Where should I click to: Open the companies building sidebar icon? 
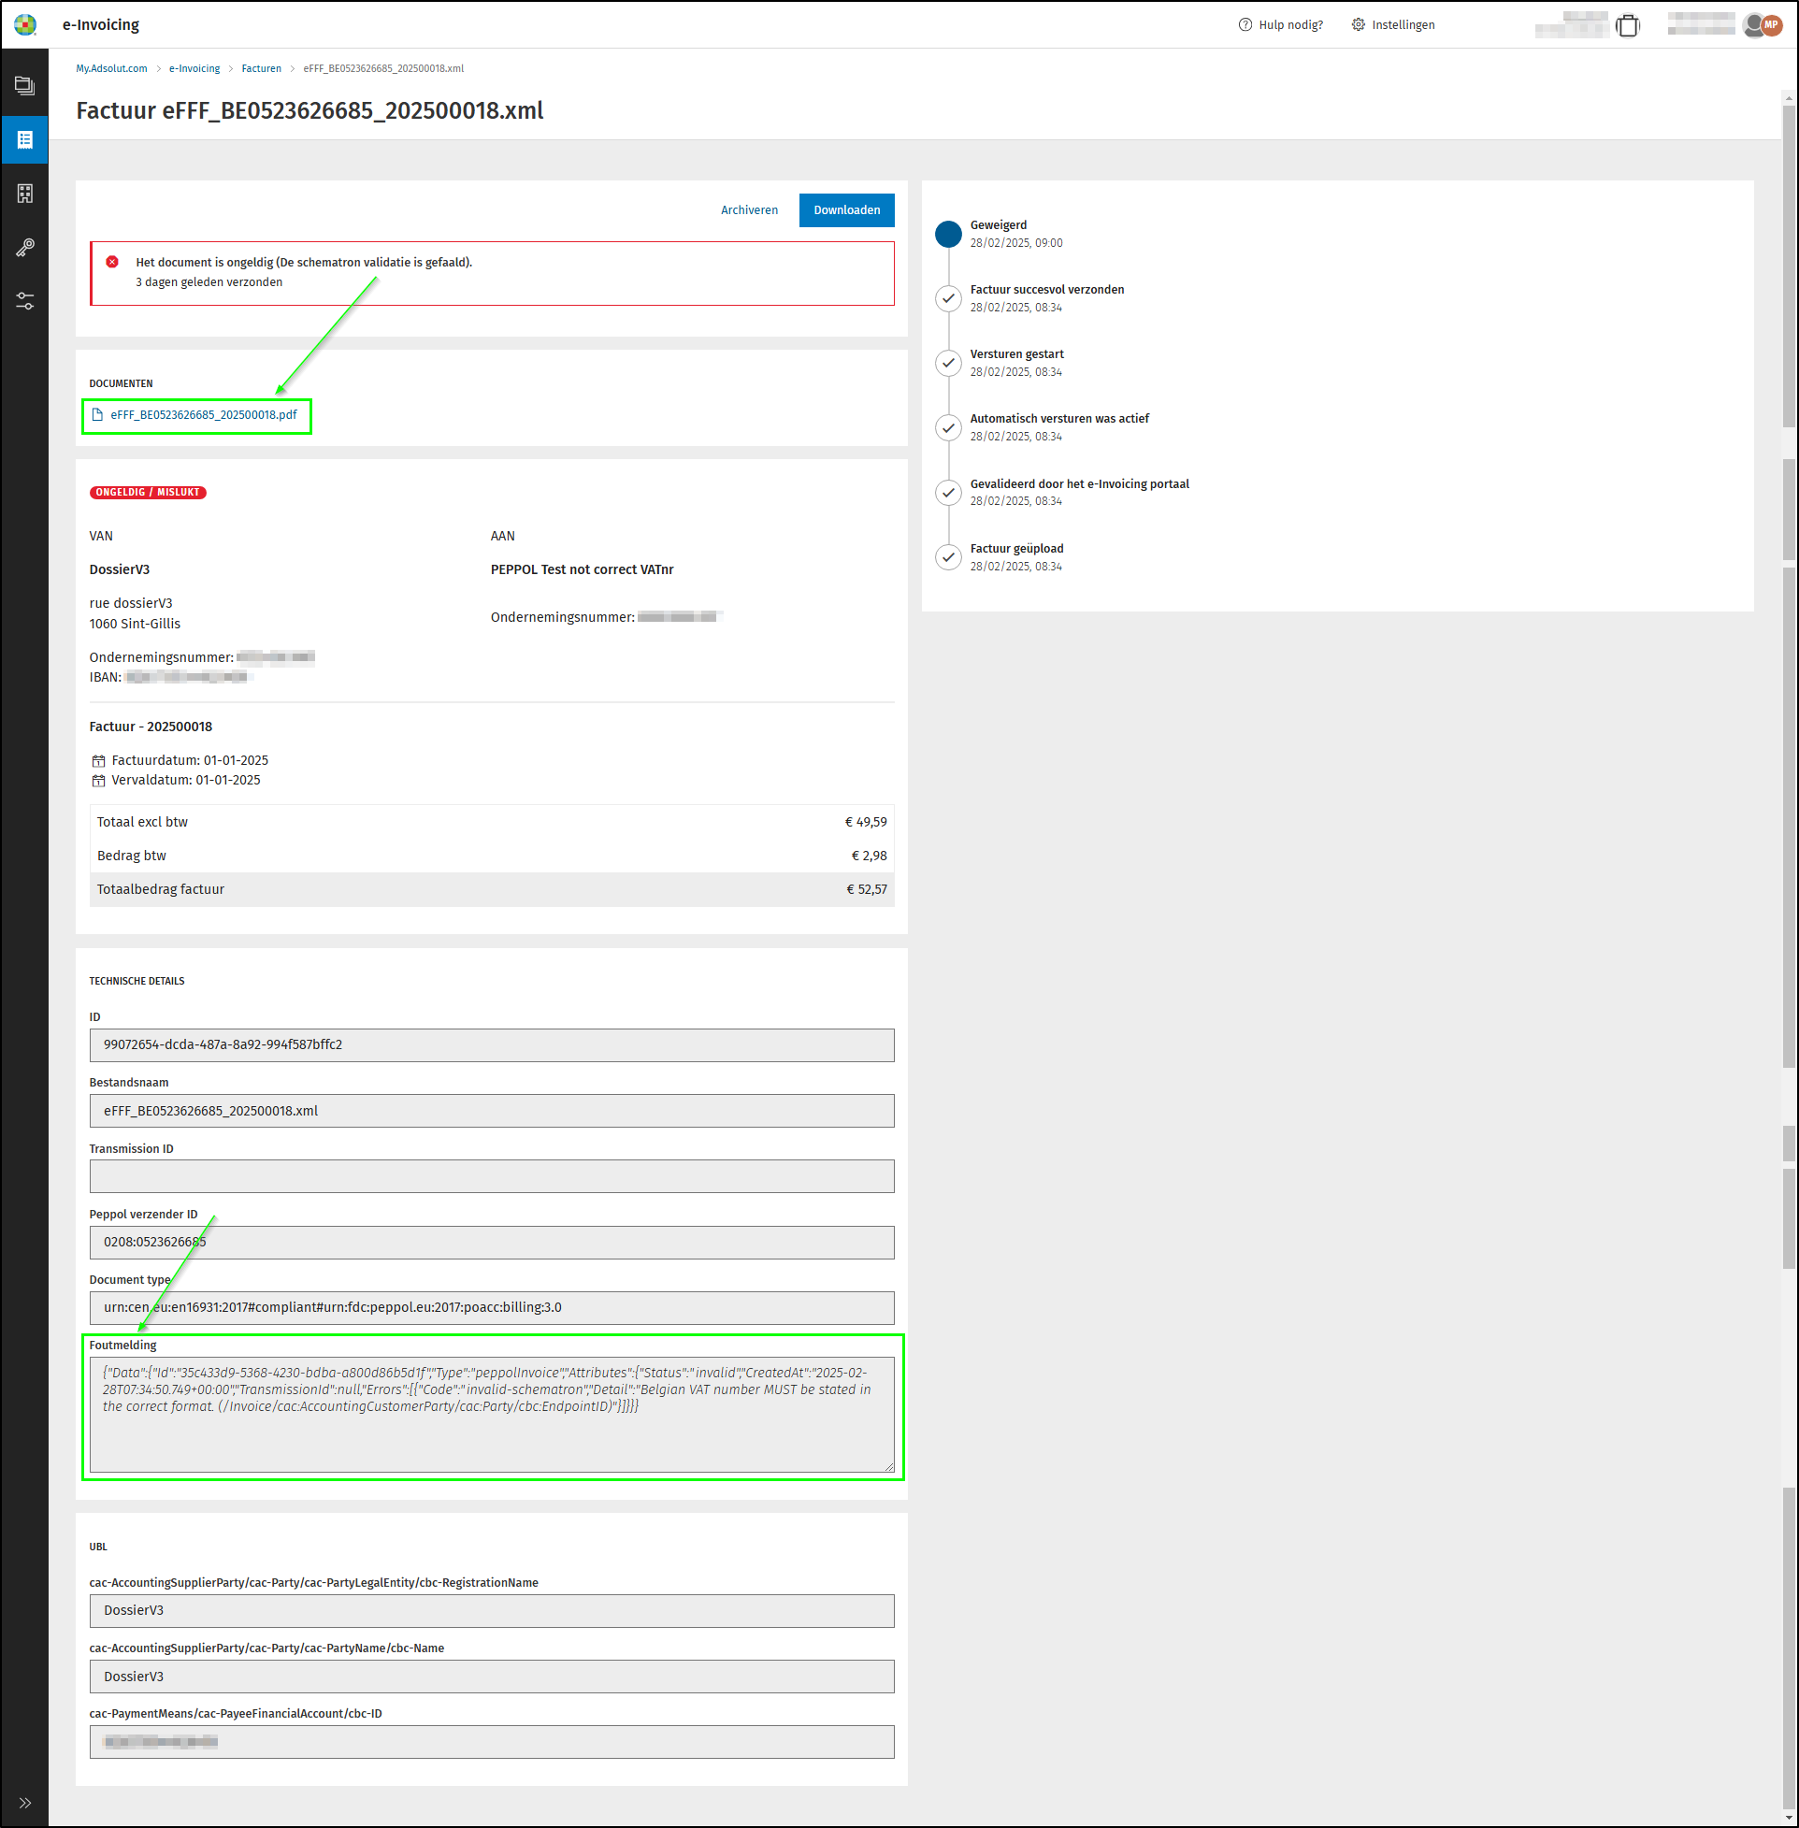24,194
